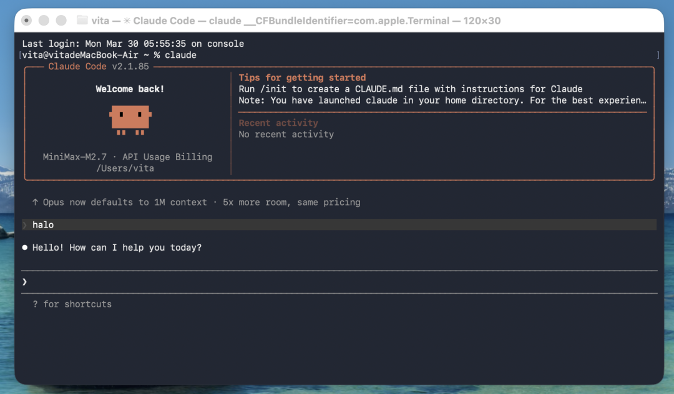
Task: Click the Claude Code mascot pixel icon
Action: coord(130,120)
